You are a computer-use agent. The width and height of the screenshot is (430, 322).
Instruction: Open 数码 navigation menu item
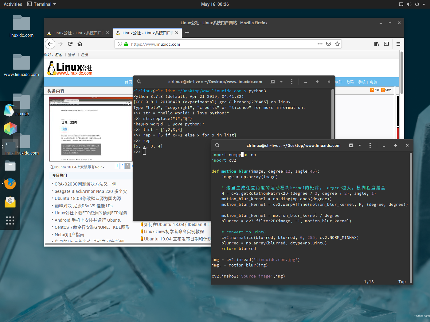pos(350,82)
